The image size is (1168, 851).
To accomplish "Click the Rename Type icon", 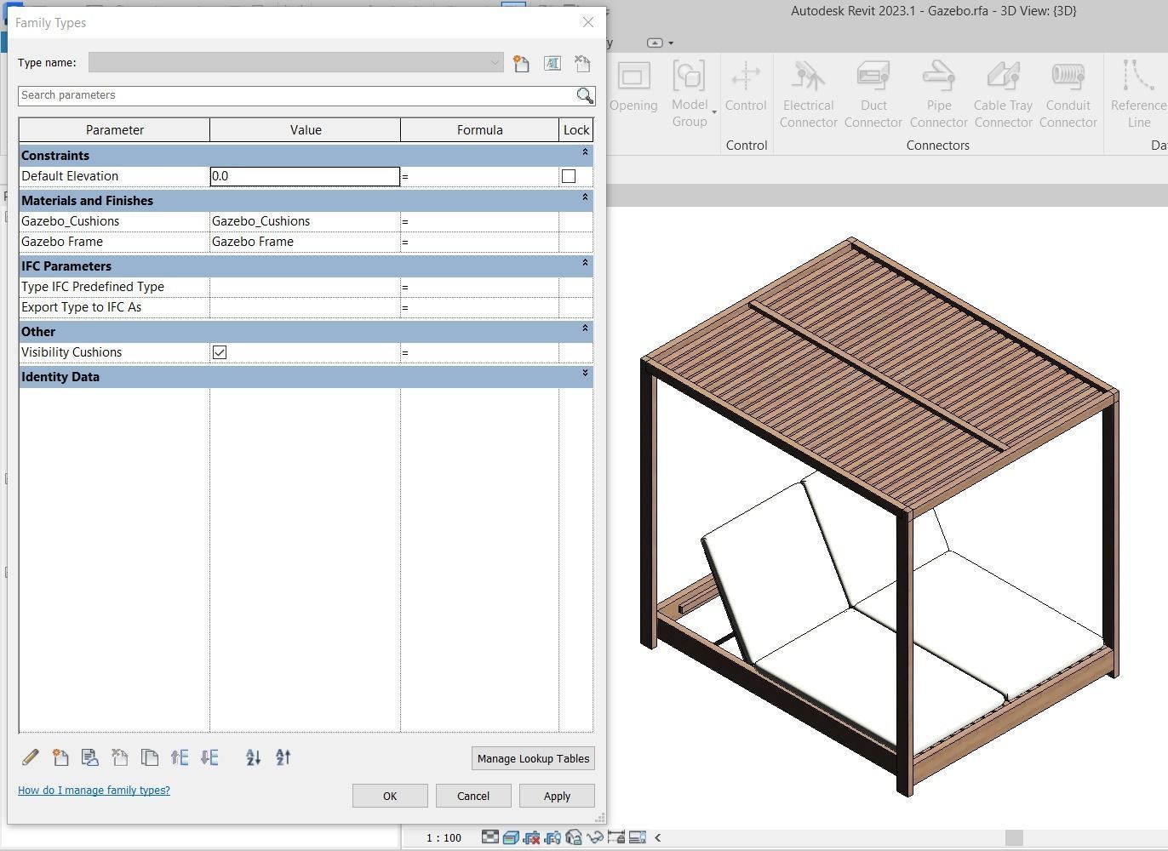I will pos(553,63).
